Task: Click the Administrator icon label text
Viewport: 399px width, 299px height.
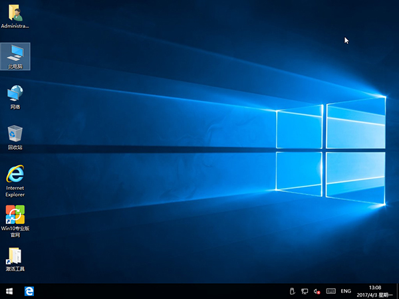Action: click(x=15, y=26)
